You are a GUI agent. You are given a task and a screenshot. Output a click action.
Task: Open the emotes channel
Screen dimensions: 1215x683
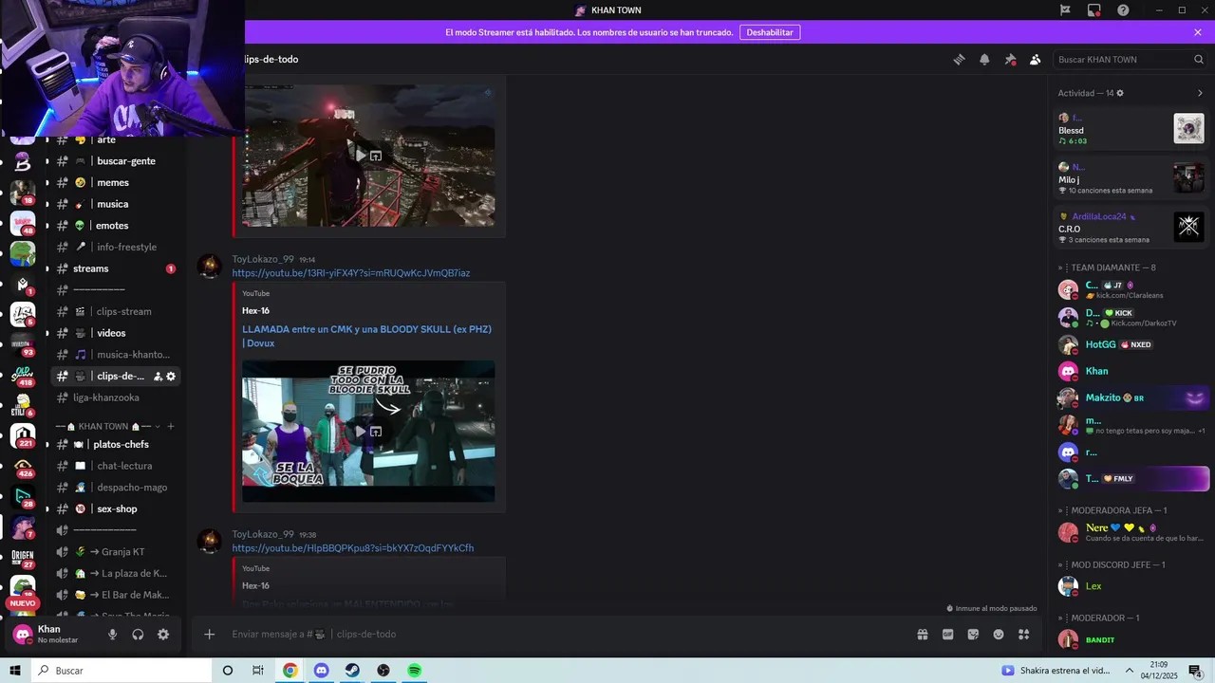[x=115, y=226]
